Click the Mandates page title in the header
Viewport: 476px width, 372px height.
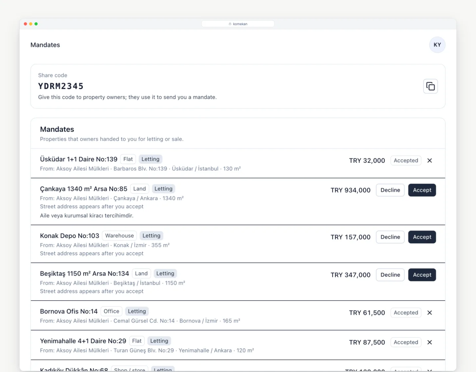[45, 45]
